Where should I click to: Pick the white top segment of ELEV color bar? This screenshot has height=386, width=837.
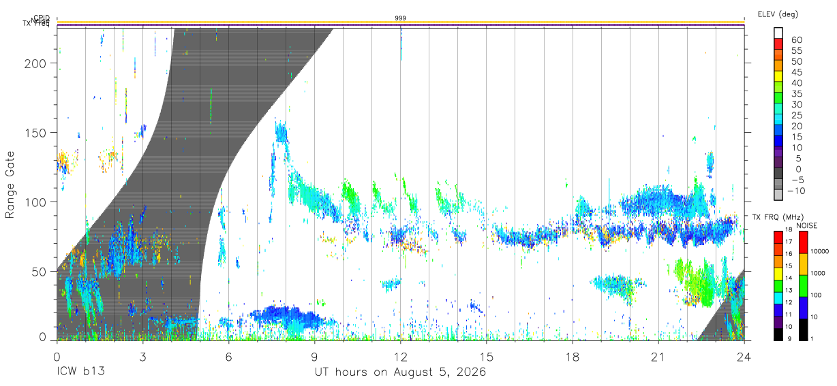coord(779,33)
